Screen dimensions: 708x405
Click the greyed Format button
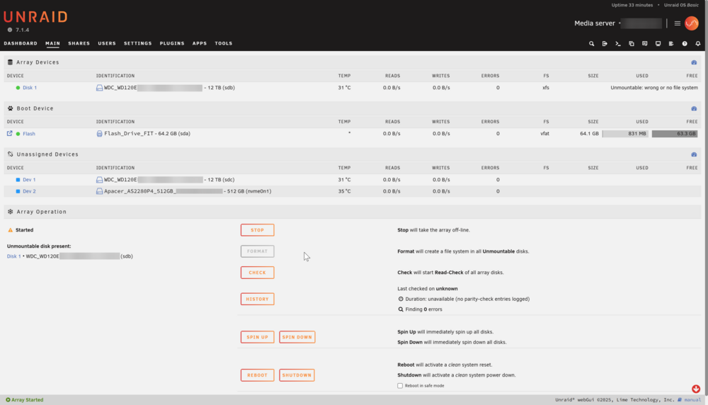click(258, 251)
